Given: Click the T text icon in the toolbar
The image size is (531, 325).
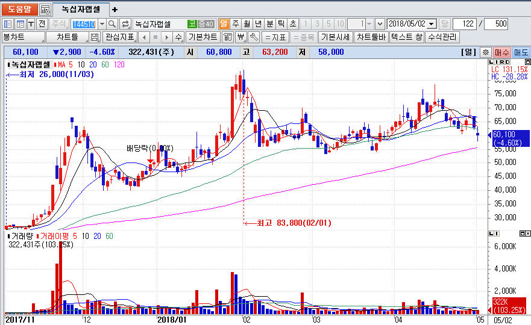Looking at the screenshot, I should click(x=30, y=24).
